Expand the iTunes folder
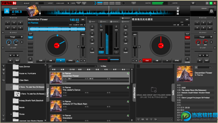The width and height of the screenshot is (218, 123). (x=11, y=114)
